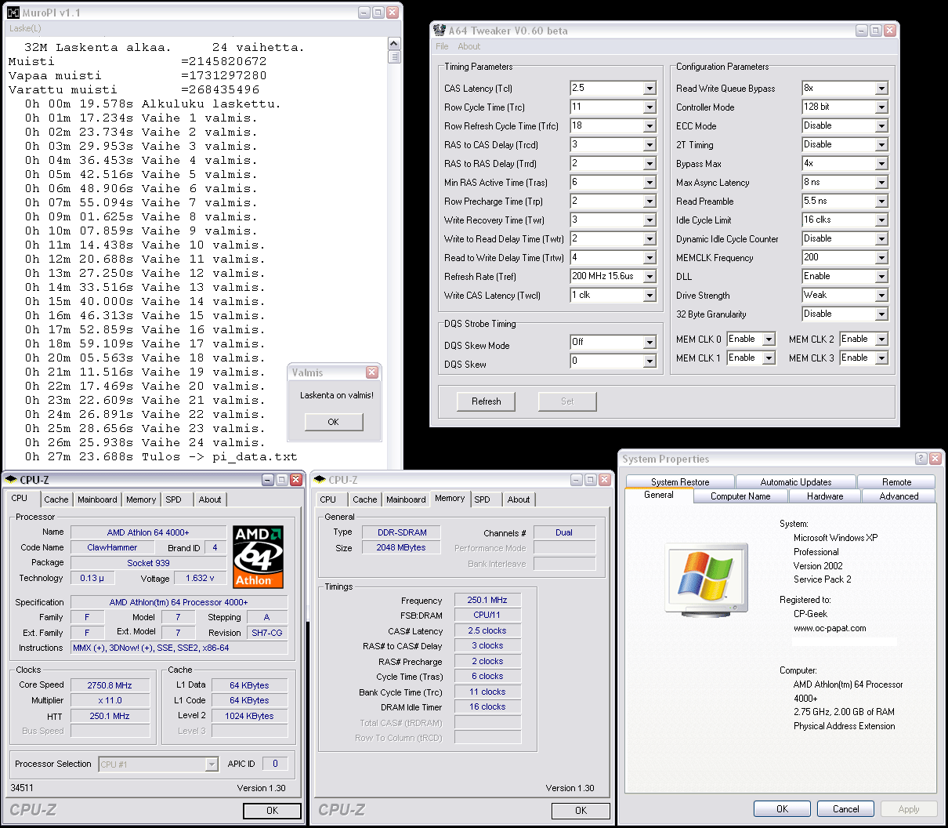This screenshot has width=948, height=828.
Task: Expand the DQS Skew Mode dropdown
Action: point(649,343)
